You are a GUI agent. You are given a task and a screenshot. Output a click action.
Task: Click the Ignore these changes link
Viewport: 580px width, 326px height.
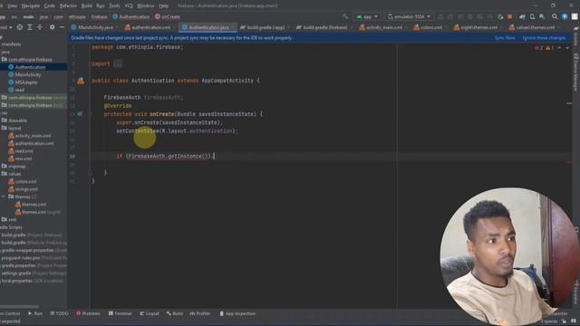[x=544, y=38]
